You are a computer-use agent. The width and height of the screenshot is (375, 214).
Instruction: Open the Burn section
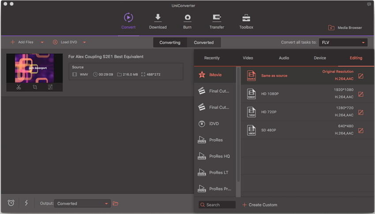187,21
